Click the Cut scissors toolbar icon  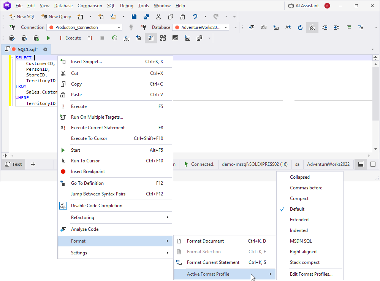click(x=158, y=17)
